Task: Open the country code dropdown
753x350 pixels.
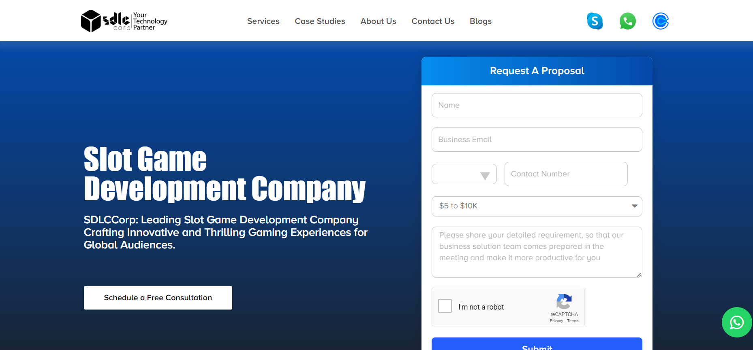Action: pyautogui.click(x=464, y=174)
